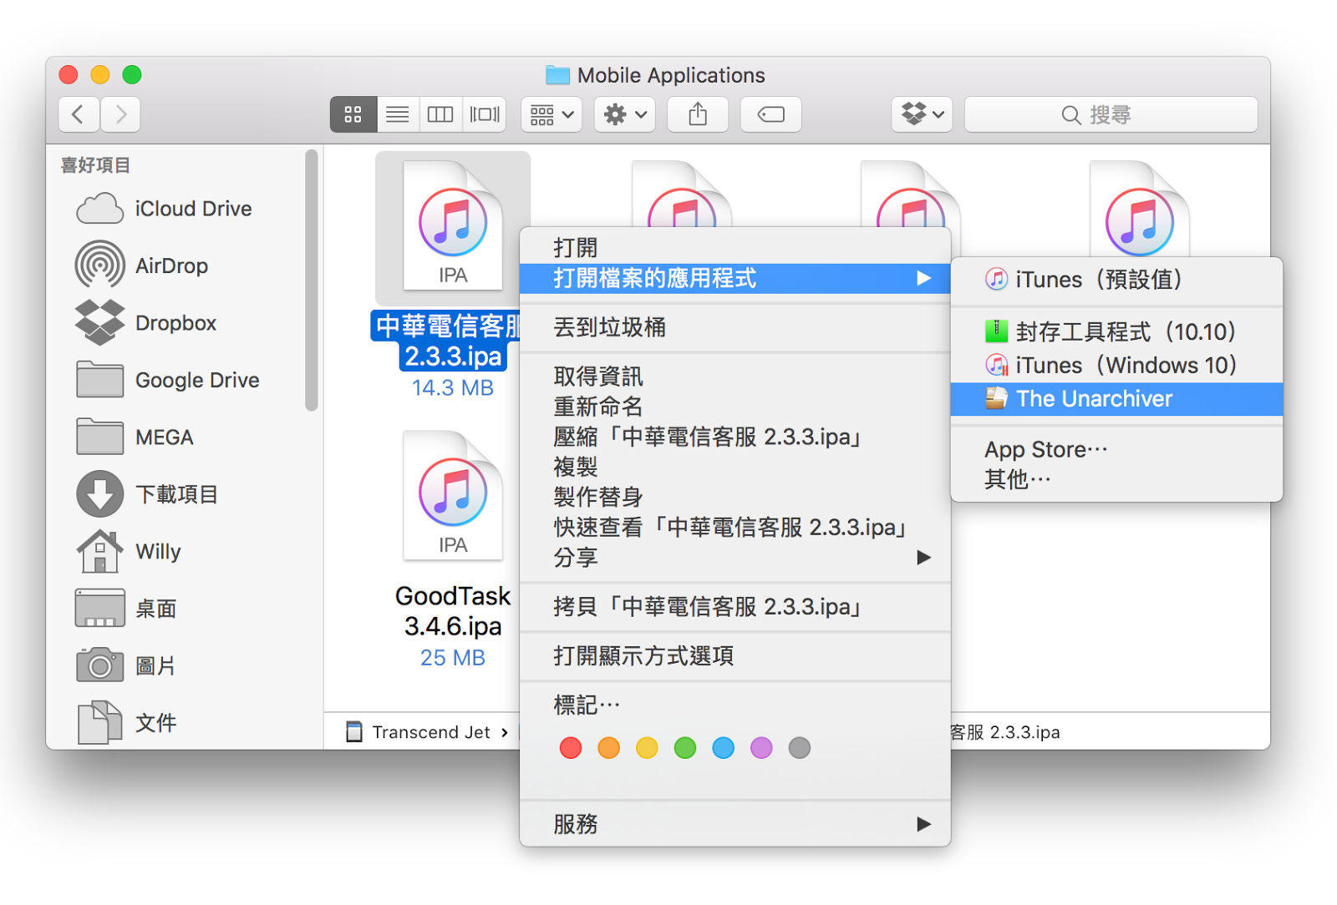This screenshot has height=905, width=1337.
Task: Open with iTunes (Windows 10)
Action: click(1116, 365)
